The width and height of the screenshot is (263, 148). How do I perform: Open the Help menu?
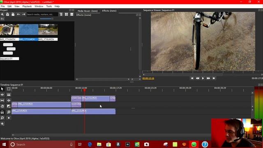pos(57,6)
